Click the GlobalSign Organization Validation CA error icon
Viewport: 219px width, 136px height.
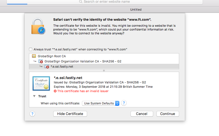click(x=41, y=61)
